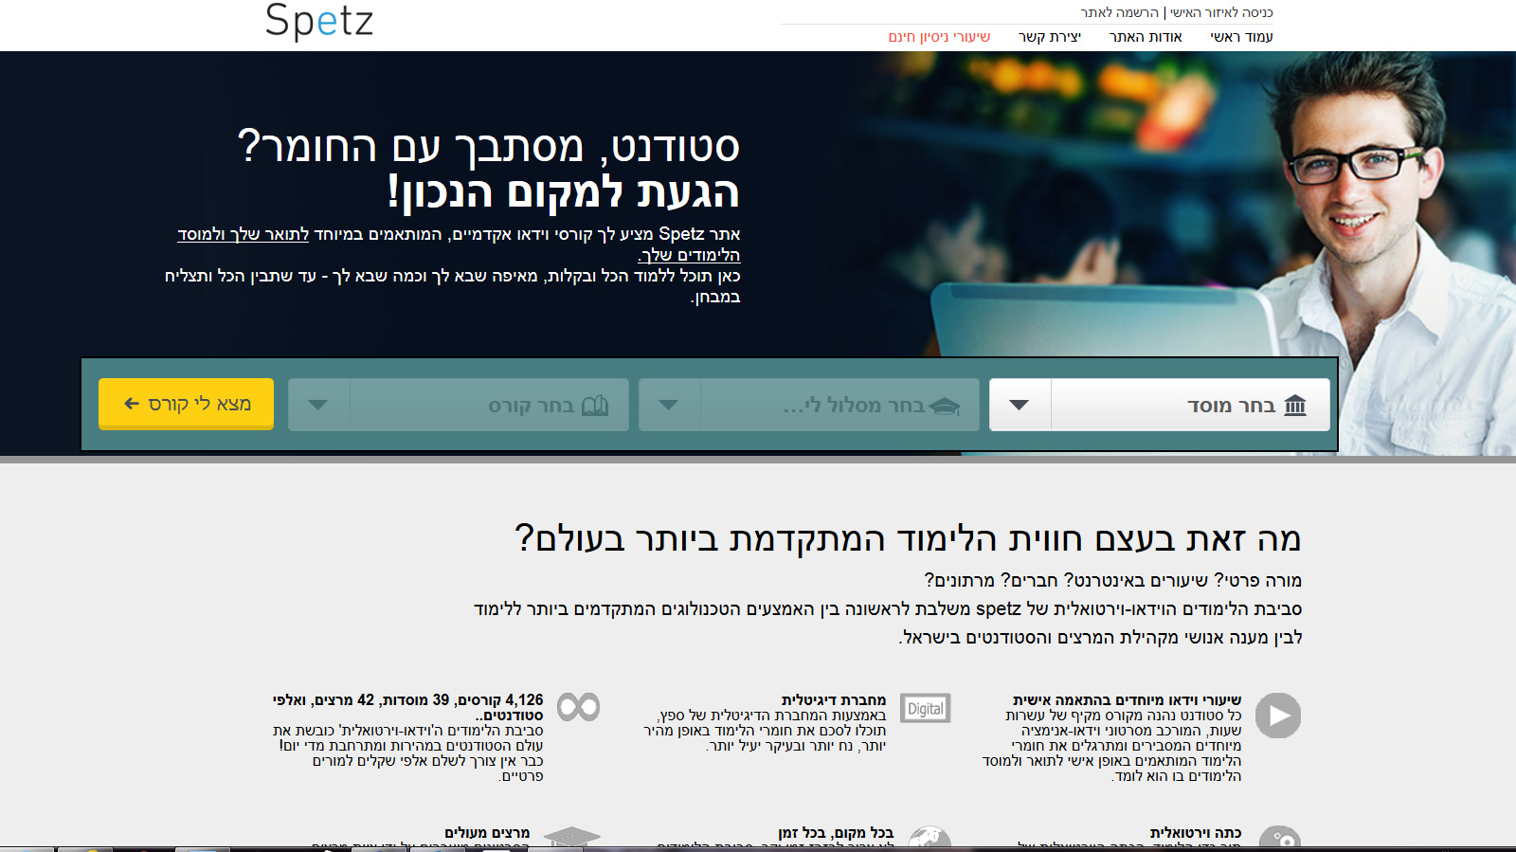
Task: Click the heading מרצים מעולים
Action: click(487, 833)
